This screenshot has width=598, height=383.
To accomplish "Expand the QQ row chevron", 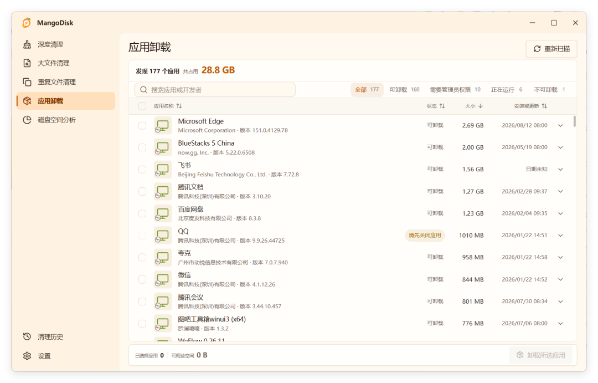I will pos(560,235).
